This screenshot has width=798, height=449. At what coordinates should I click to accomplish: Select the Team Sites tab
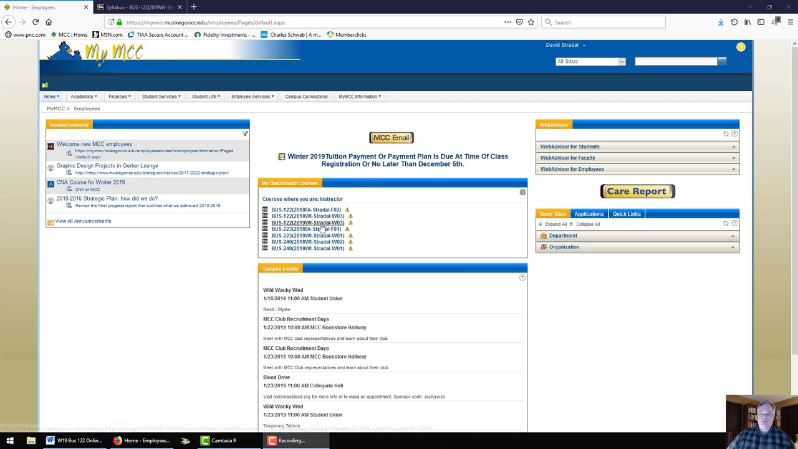click(552, 214)
